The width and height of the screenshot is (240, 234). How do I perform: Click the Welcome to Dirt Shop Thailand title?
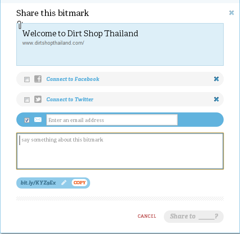80,33
